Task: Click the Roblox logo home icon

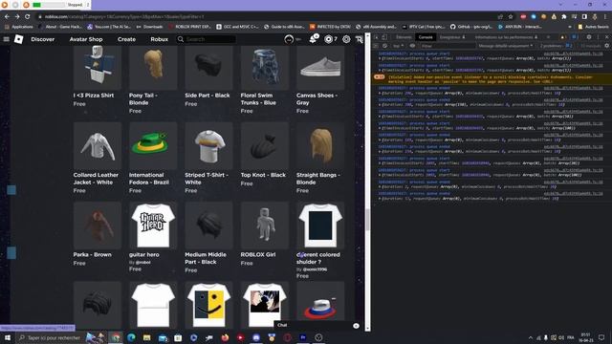Action: [19, 39]
